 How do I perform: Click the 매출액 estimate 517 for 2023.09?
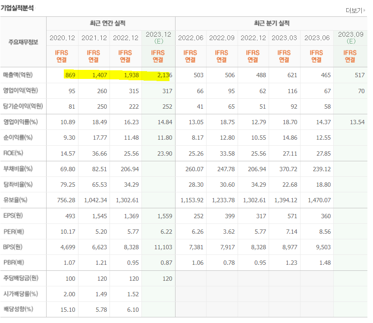click(360, 75)
